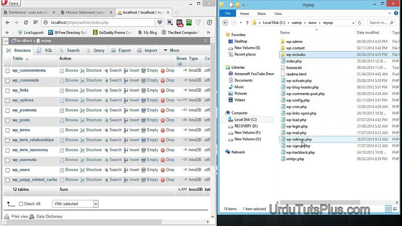
Task: Switch to Dashboard urdu tuts plus tab
Action: [29, 13]
